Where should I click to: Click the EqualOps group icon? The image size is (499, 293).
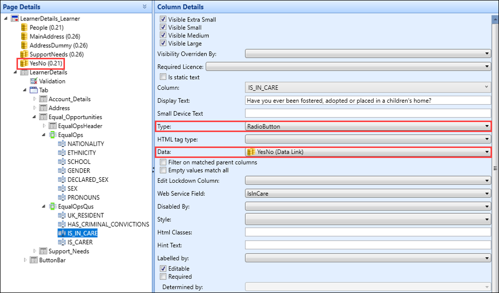pyautogui.click(x=52, y=135)
